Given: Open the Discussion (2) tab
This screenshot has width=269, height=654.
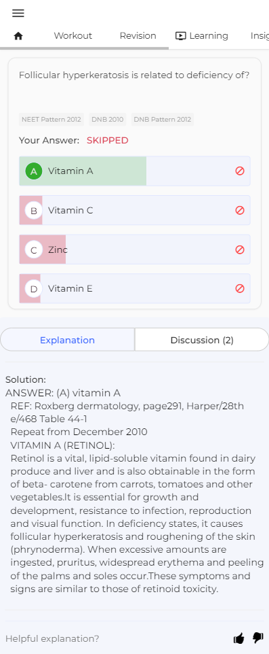Looking at the screenshot, I should click(x=202, y=340).
